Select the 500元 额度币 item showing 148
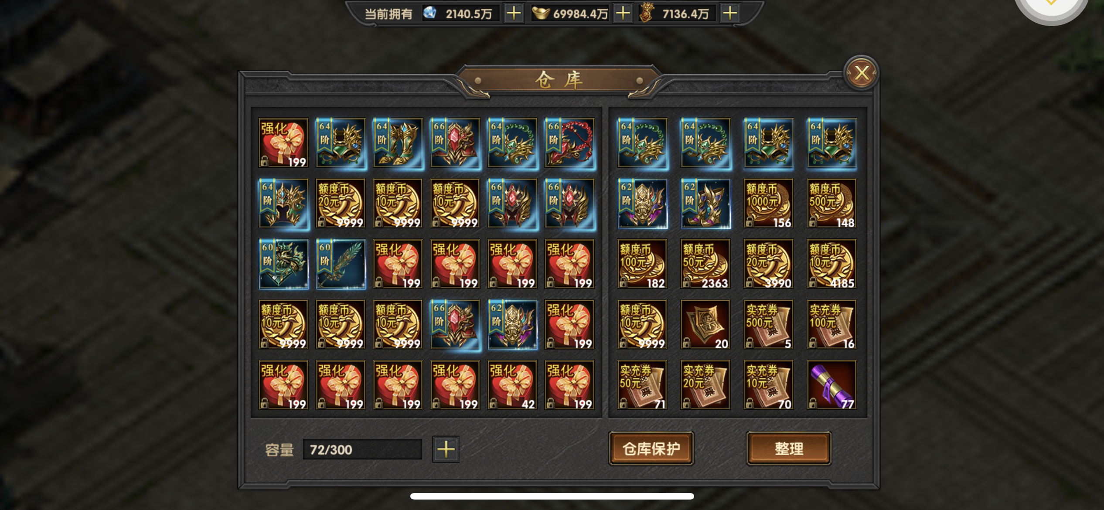This screenshot has width=1104, height=510. pos(831,203)
